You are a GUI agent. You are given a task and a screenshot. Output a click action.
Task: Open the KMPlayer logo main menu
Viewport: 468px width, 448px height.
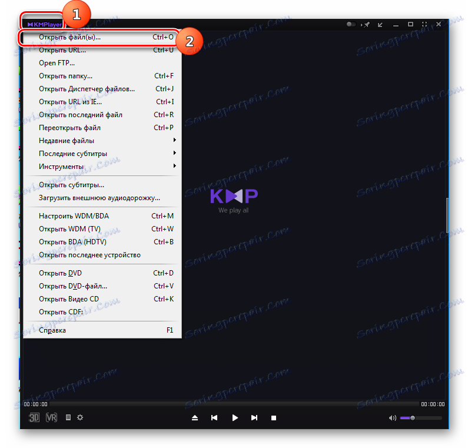click(45, 24)
